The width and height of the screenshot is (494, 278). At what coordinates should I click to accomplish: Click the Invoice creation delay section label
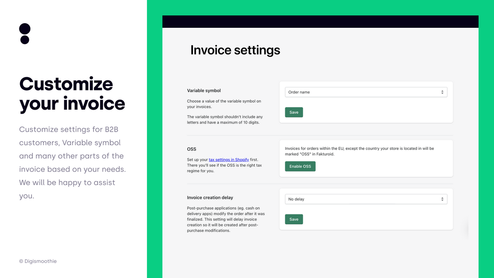pos(210,198)
